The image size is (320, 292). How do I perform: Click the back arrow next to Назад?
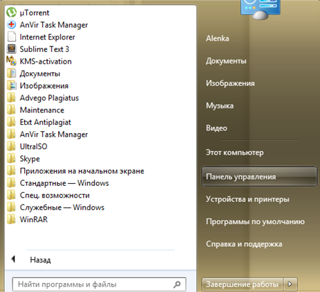click(x=13, y=259)
